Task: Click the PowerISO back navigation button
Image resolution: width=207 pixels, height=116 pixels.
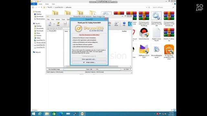Action: pyautogui.click(x=48, y=28)
